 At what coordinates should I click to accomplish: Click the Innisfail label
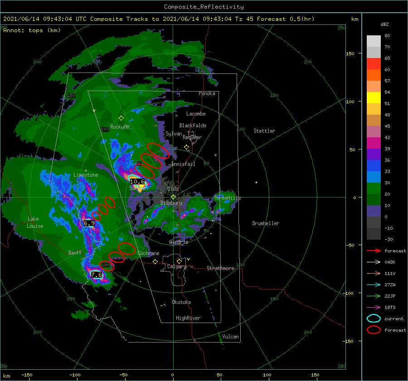coord(183,164)
